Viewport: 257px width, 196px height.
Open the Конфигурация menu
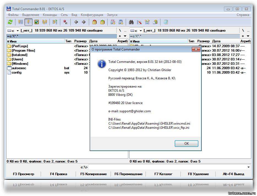pyautogui.click(x=92, y=15)
